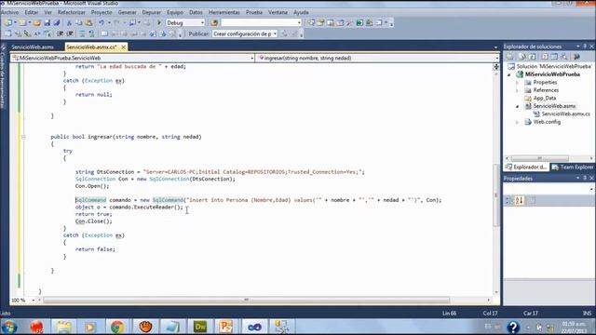Click the Publicar button in the toolbar
The image size is (596, 335).
coord(198,33)
